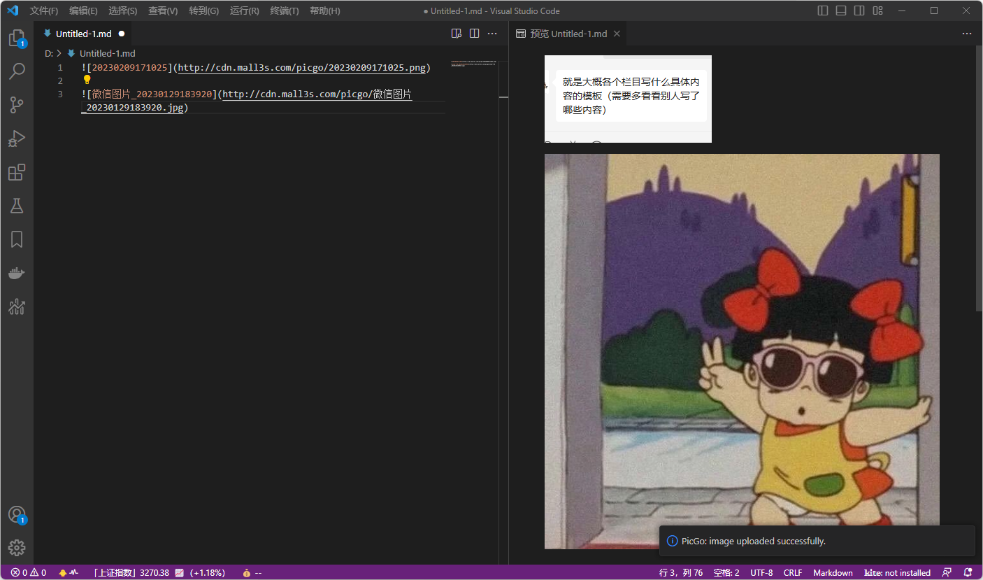Open the 查看(V) menu
Image resolution: width=983 pixels, height=580 pixels.
click(163, 11)
